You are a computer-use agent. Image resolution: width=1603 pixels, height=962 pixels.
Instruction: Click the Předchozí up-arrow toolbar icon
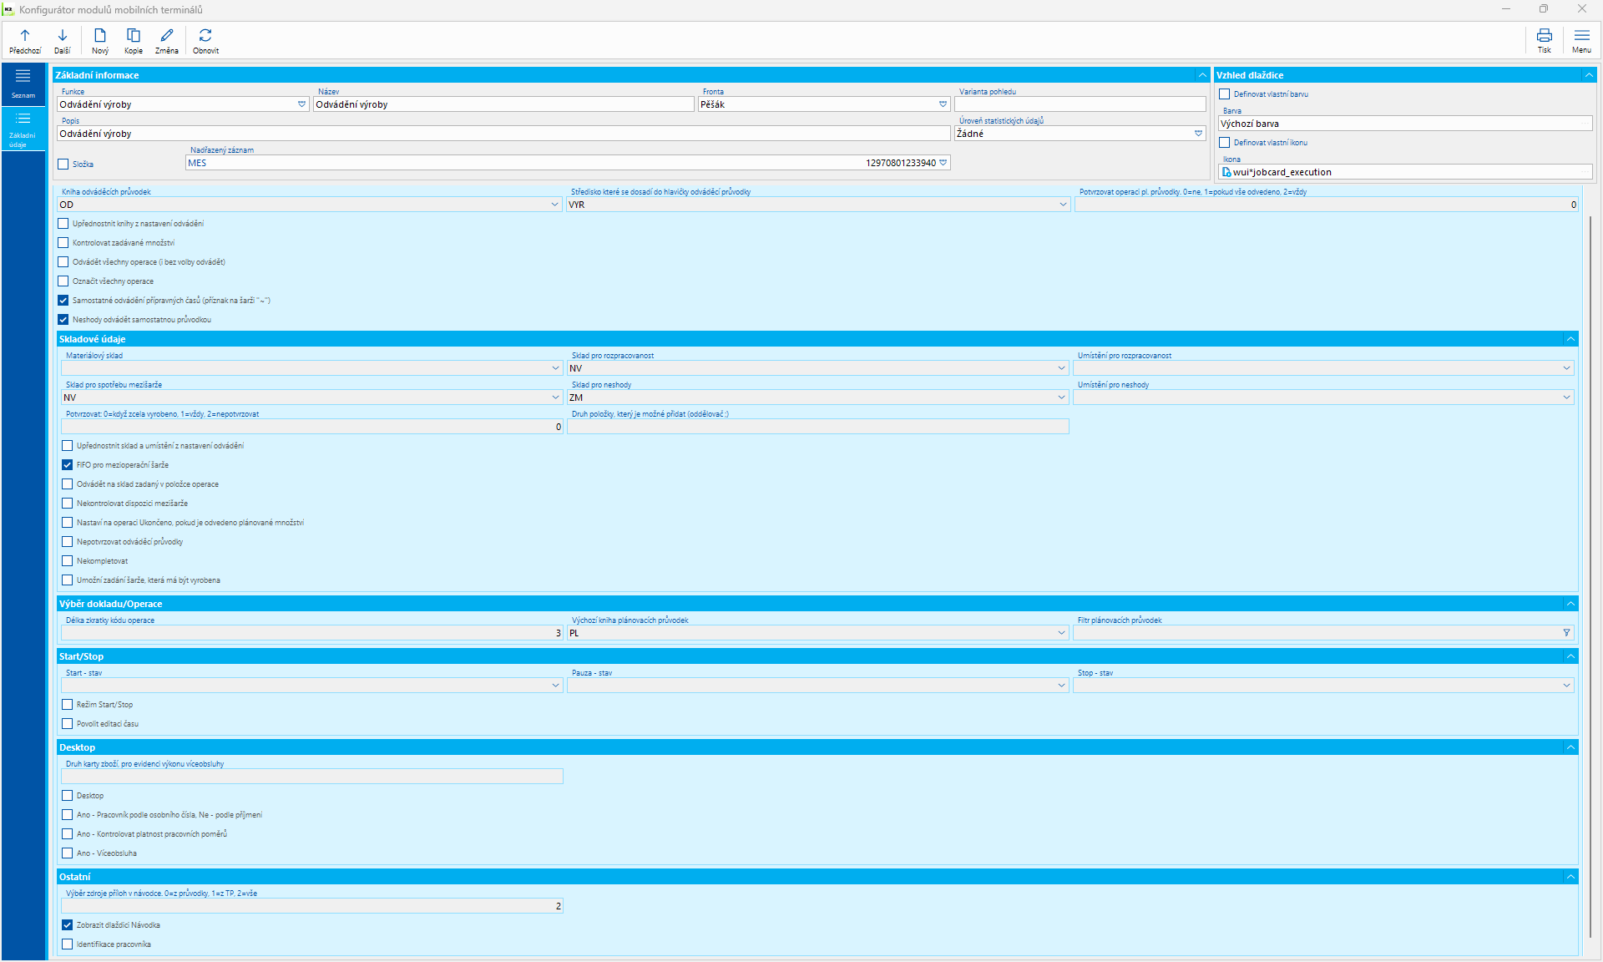coord(25,36)
